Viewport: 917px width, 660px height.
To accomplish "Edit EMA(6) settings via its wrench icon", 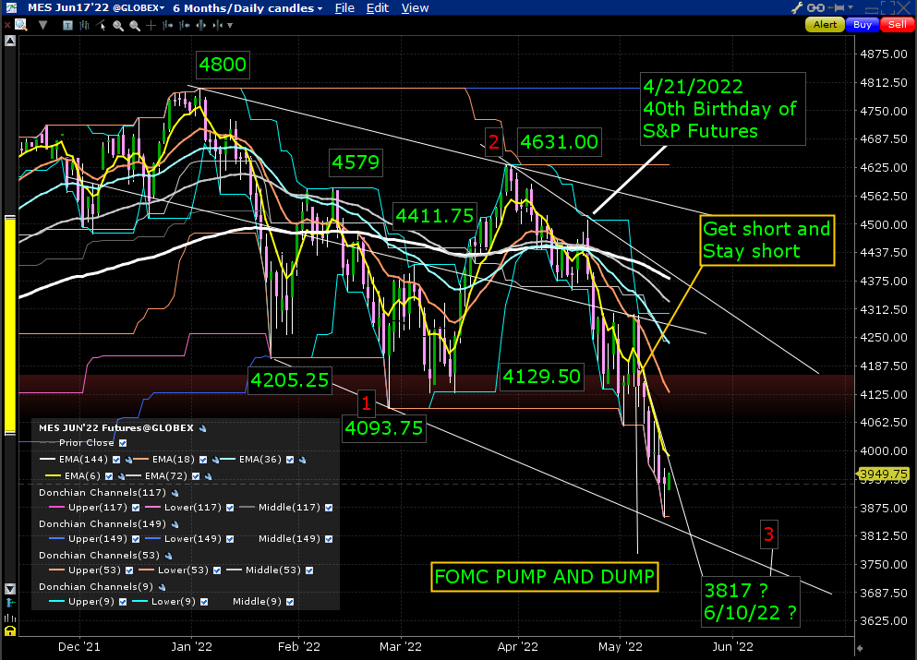I will click(121, 476).
